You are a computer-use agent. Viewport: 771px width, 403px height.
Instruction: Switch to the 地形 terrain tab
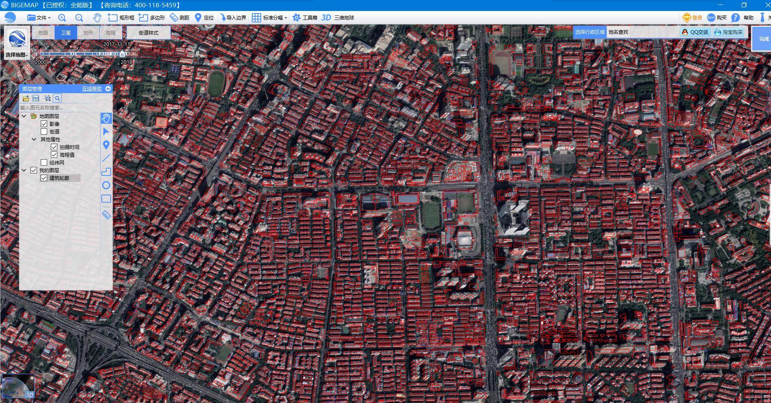pyautogui.click(x=88, y=33)
